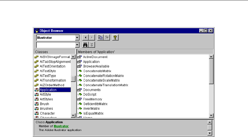This screenshot has height=137, width=248.
Task: Click the ConcatenateScaleMatrix method
Action: point(102,80)
